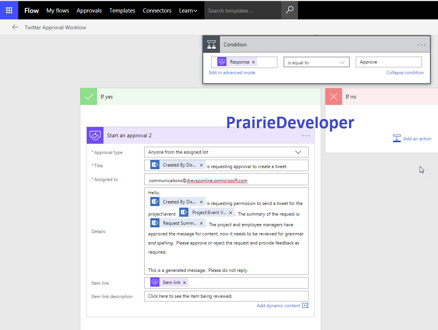Click the Item link description field
Viewport: 438px width, 330px height.
pos(226,296)
